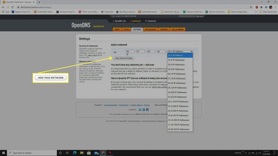Open the Other bookmarks folder
The width and height of the screenshot is (278, 156).
click(x=268, y=12)
